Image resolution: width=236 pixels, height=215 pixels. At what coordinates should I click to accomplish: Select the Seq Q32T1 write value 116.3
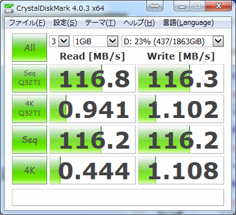click(181, 78)
